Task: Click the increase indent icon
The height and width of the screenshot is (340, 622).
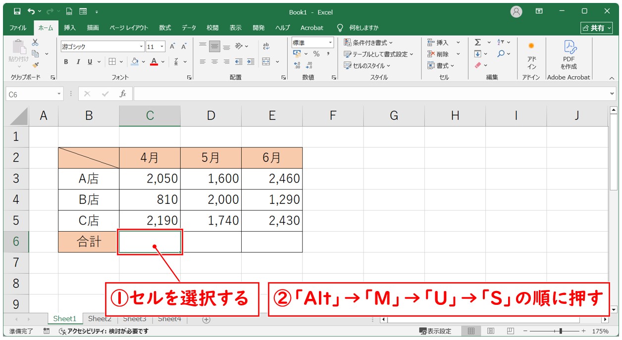Action: pyautogui.click(x=251, y=62)
